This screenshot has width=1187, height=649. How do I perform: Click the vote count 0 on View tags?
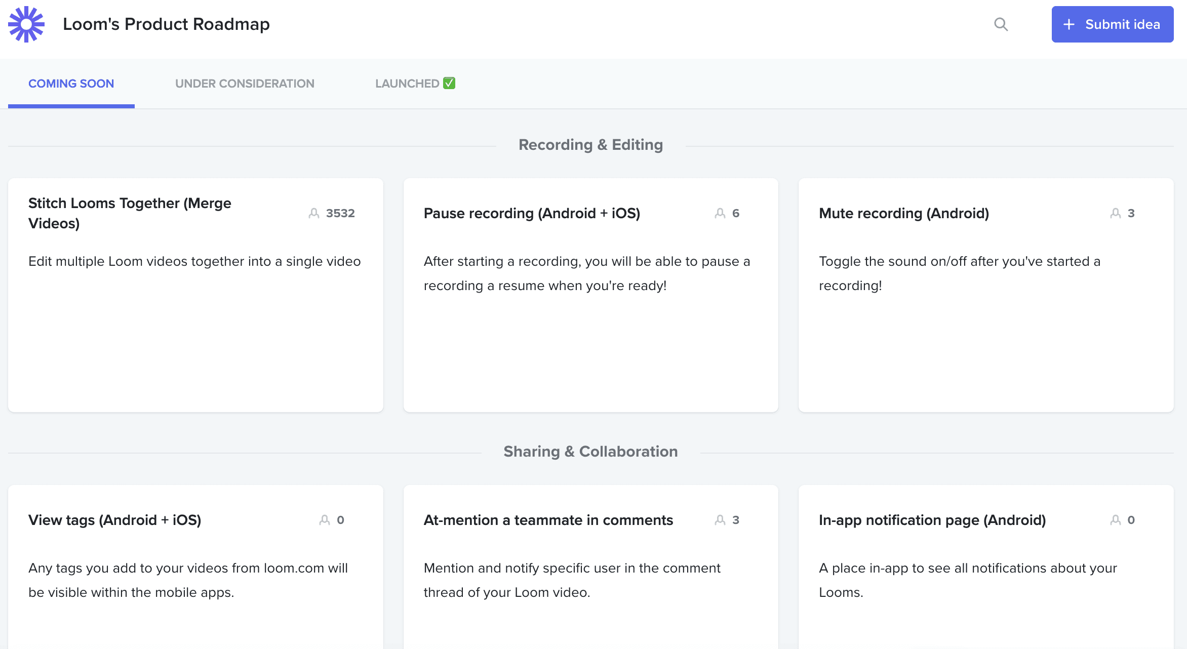click(340, 520)
